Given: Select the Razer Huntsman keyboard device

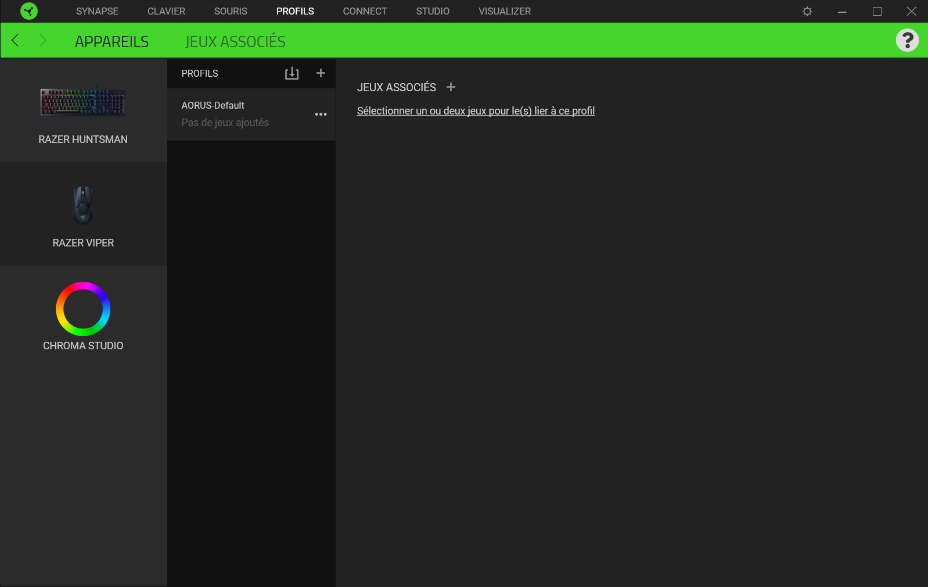Looking at the screenshot, I should click(x=83, y=110).
